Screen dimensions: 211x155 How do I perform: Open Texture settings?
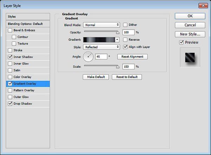(x=23, y=44)
